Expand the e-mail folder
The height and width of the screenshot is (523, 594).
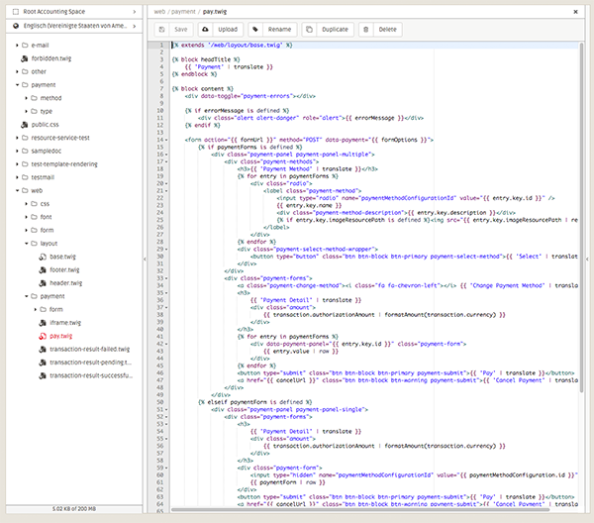pyautogui.click(x=15, y=46)
